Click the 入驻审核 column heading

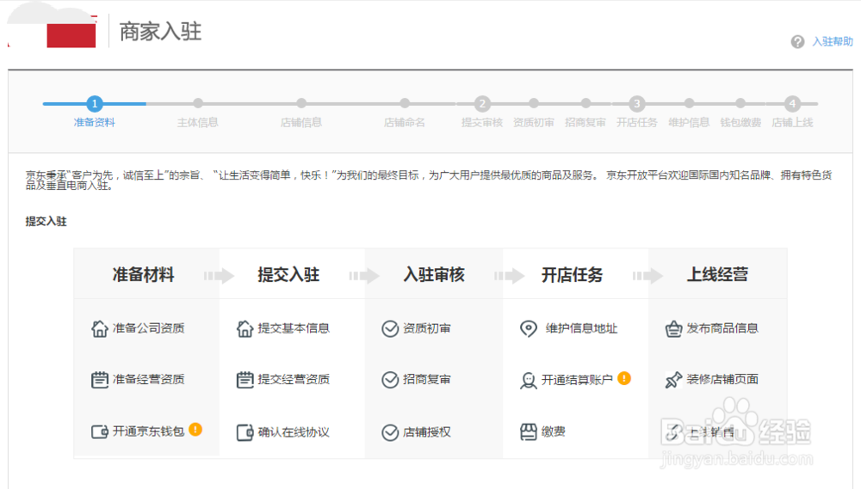pos(434,275)
